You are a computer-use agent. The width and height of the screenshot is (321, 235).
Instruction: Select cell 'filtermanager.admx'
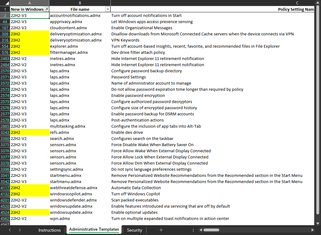tap(80, 52)
